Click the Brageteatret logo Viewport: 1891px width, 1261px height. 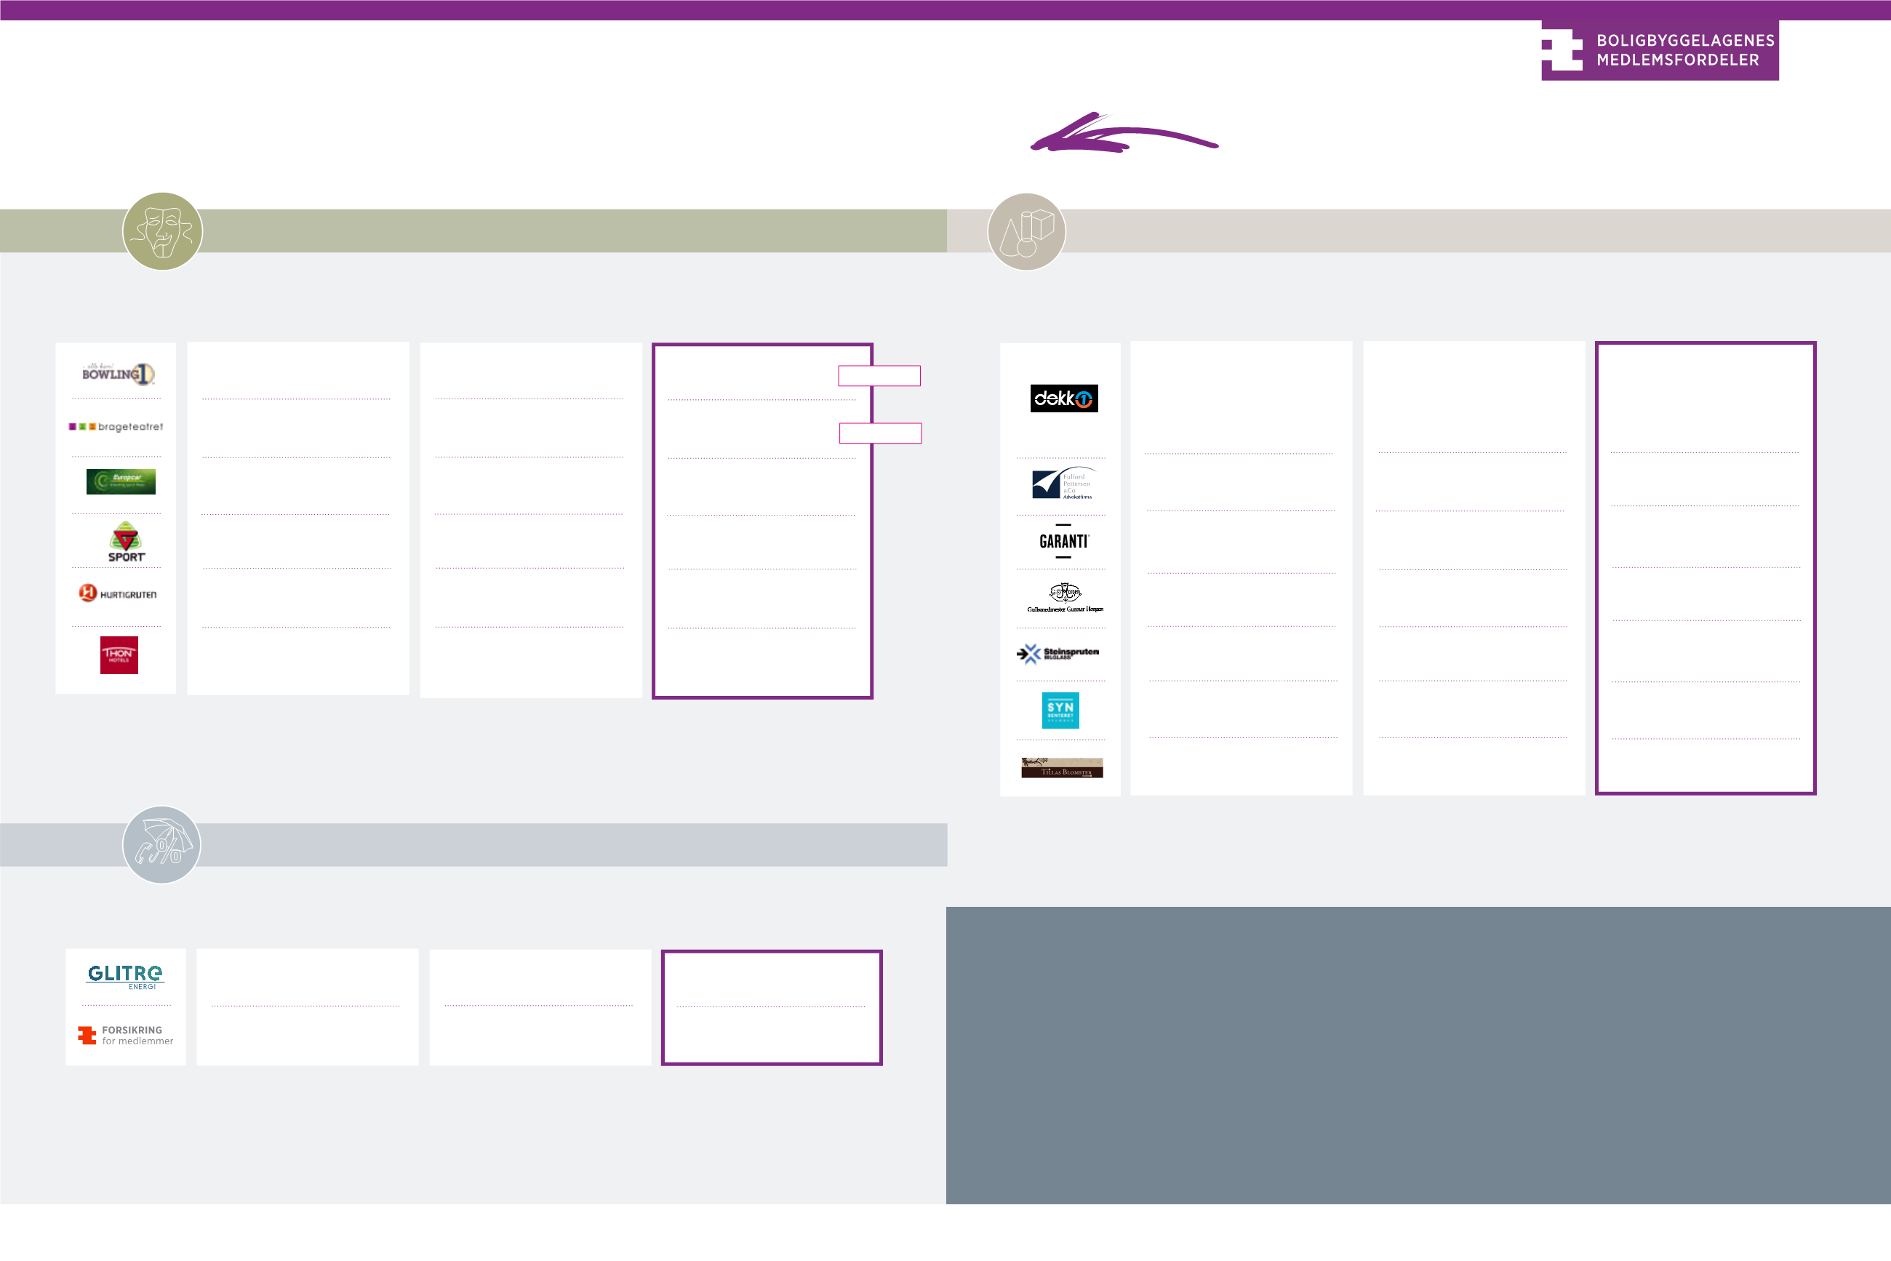(x=116, y=427)
